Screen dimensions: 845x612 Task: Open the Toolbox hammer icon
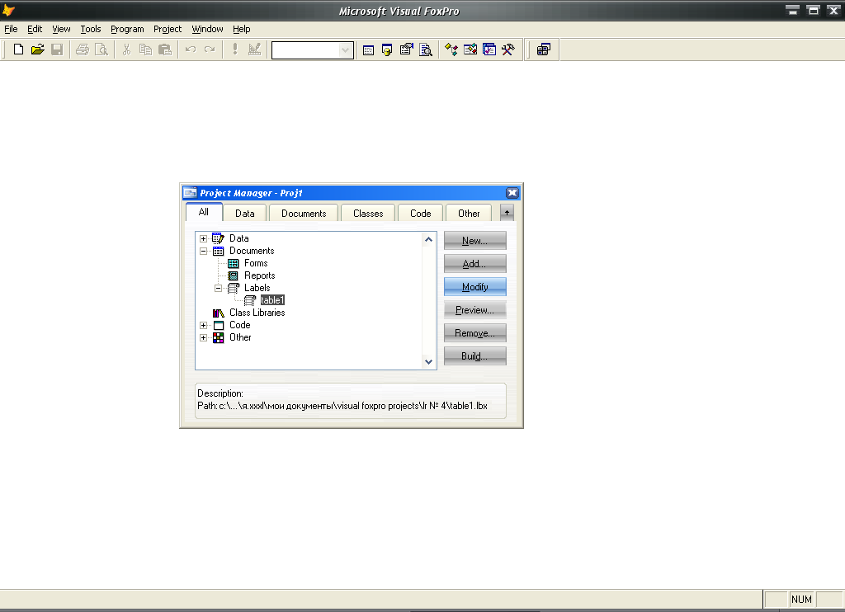tap(508, 50)
